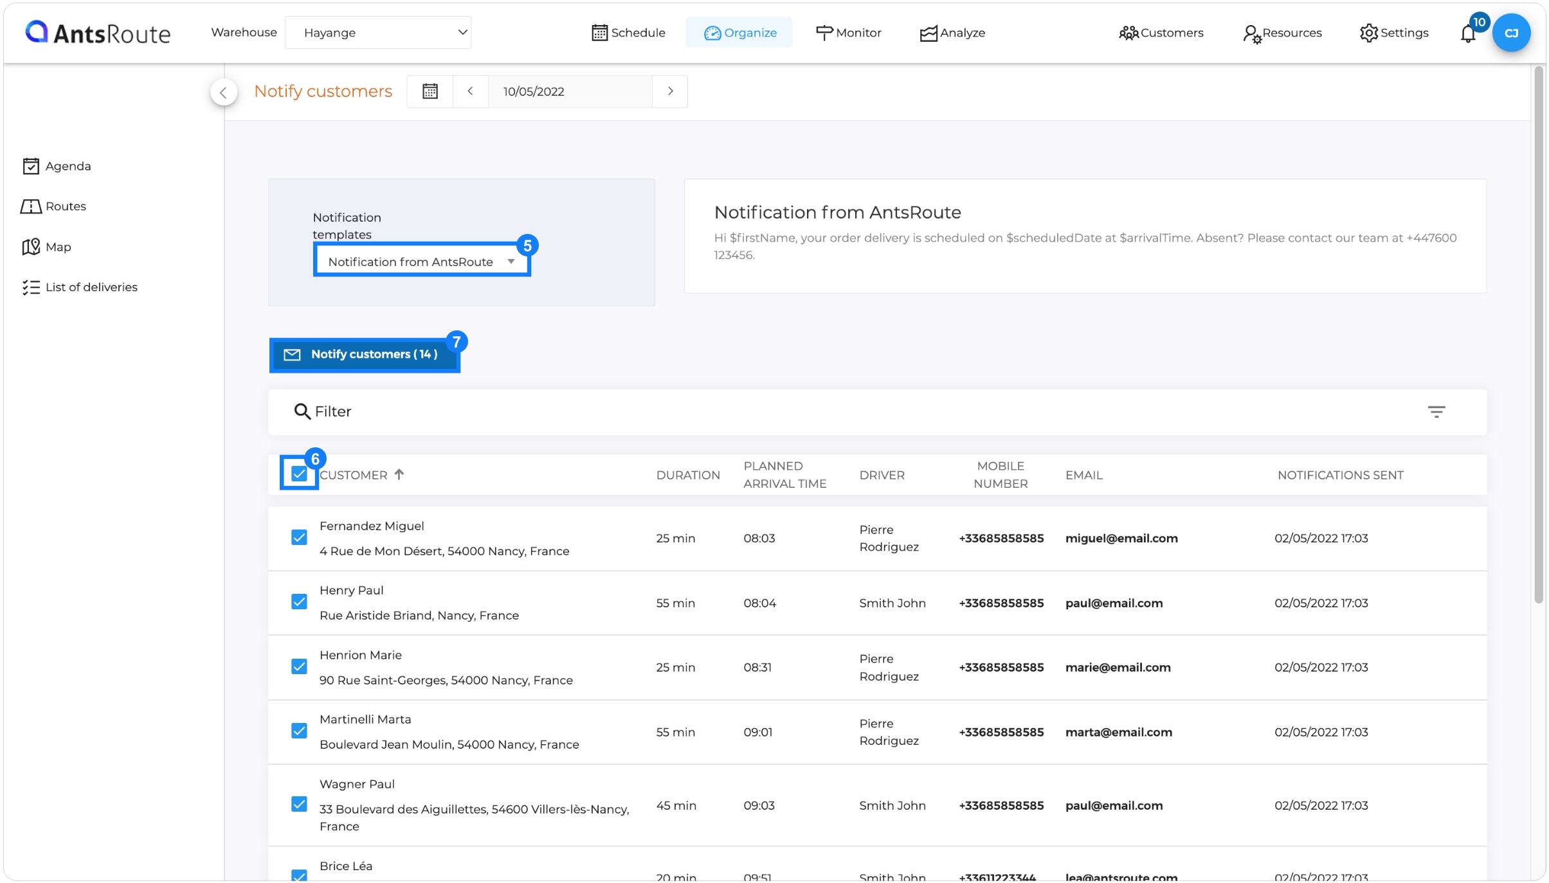Open Agenda in the sidebar

pyautogui.click(x=57, y=166)
